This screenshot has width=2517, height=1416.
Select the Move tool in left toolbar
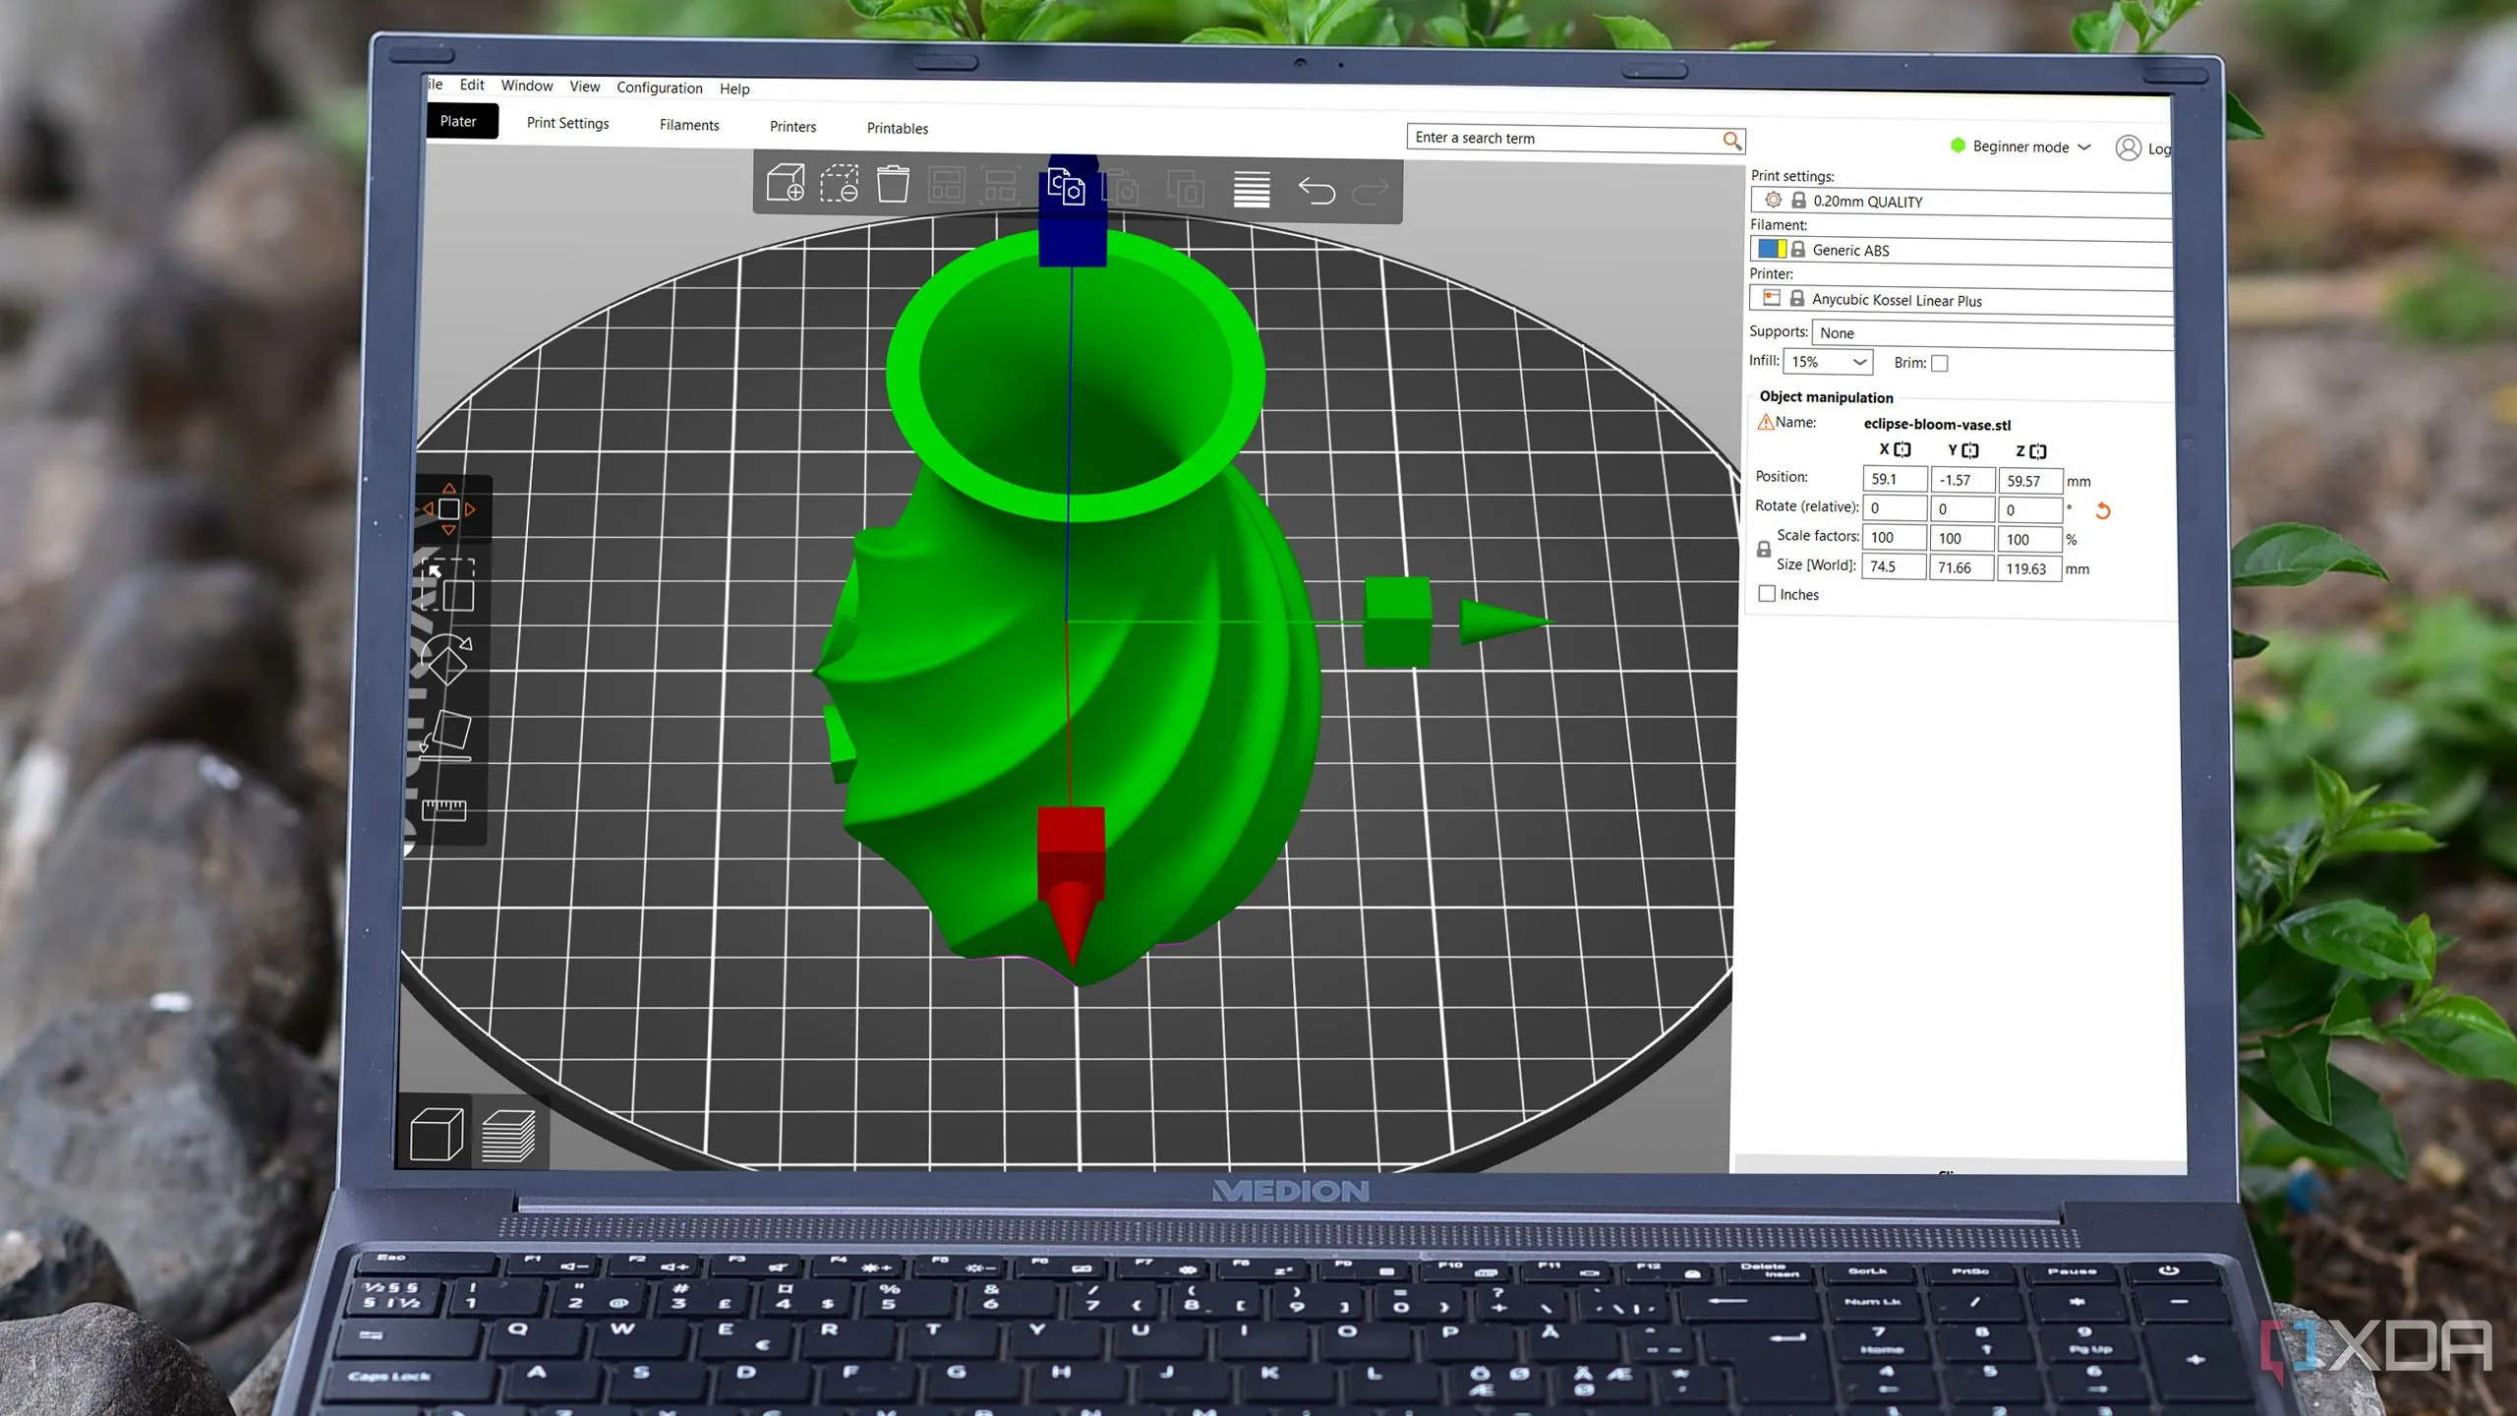448,509
